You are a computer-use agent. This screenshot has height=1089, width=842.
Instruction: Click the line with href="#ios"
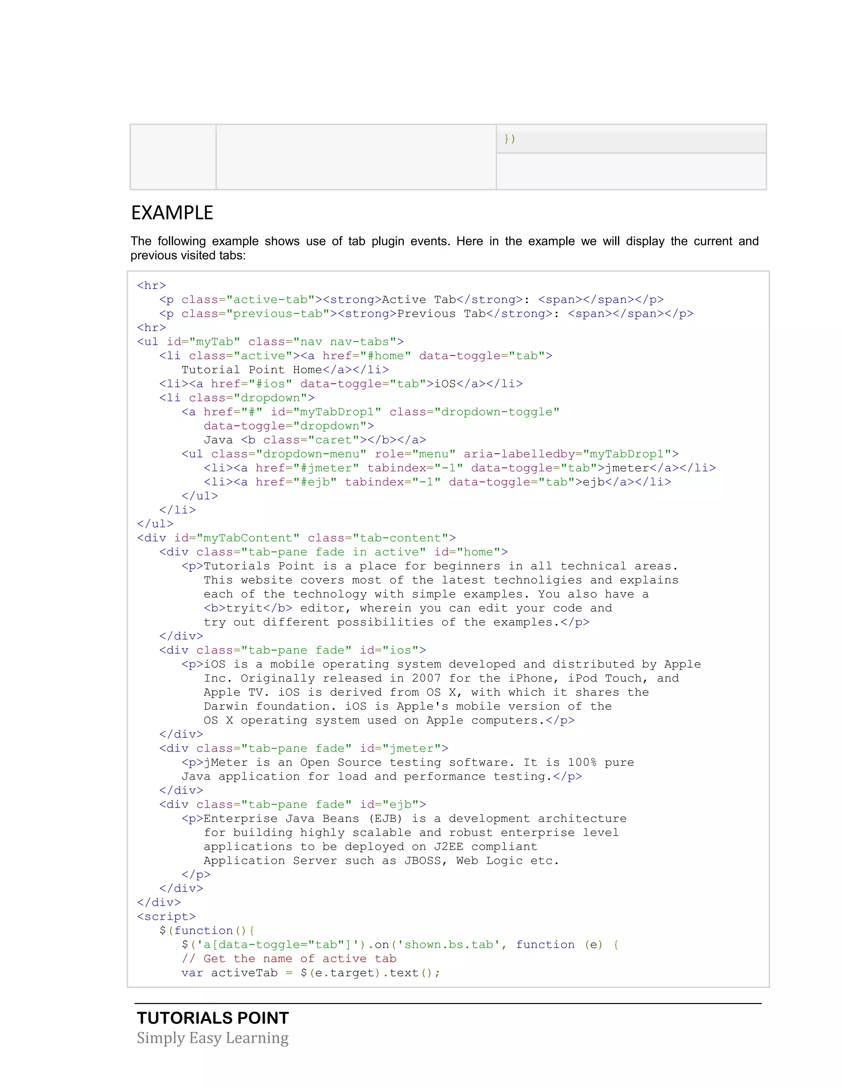click(341, 383)
